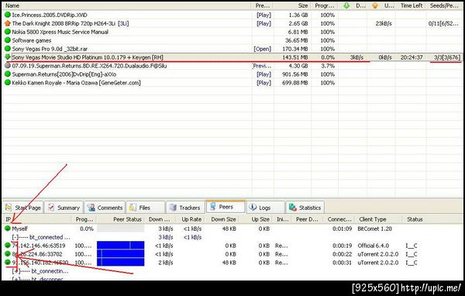Click the [Play] link for Superman.Returns[2006]DvDrip

tap(264, 74)
